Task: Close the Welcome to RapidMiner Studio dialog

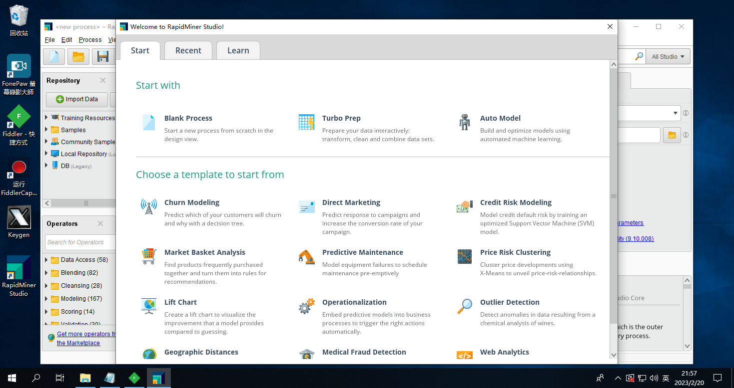Action: pos(610,26)
